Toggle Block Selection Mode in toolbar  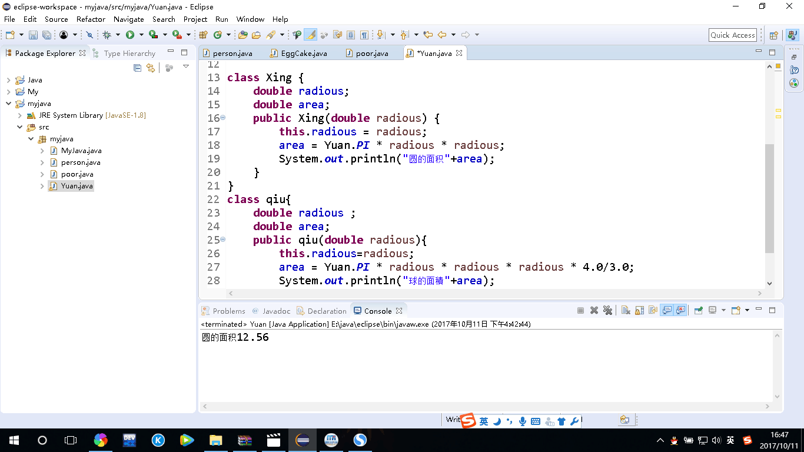[x=351, y=35]
